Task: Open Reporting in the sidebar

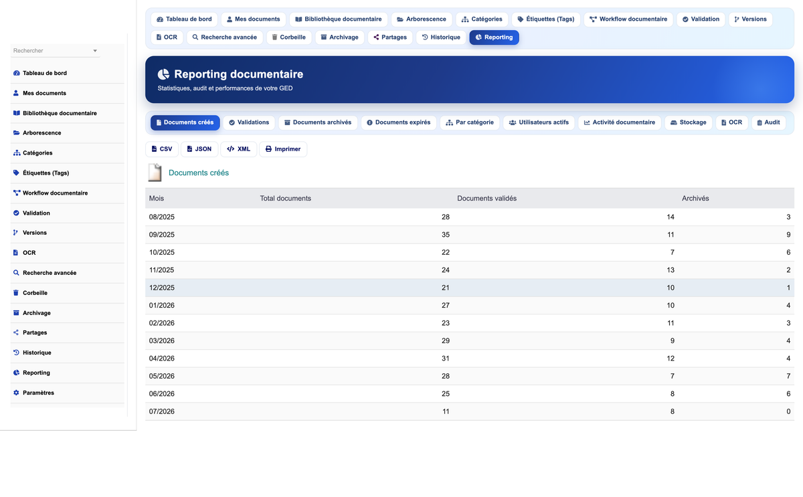Action: point(68,373)
